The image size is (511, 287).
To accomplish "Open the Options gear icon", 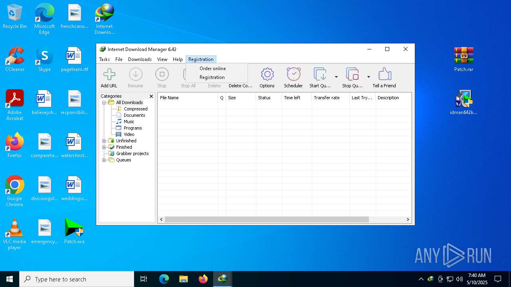I will tap(267, 75).
